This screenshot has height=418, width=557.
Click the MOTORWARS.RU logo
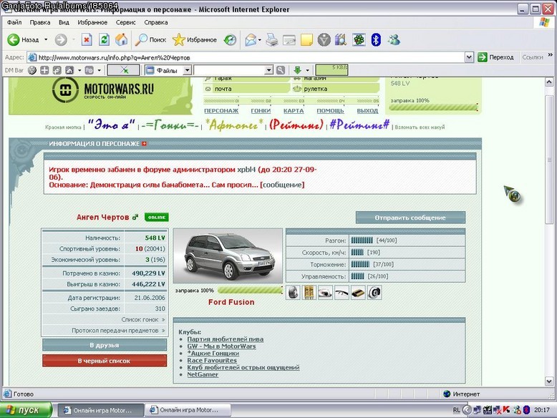tap(103, 90)
